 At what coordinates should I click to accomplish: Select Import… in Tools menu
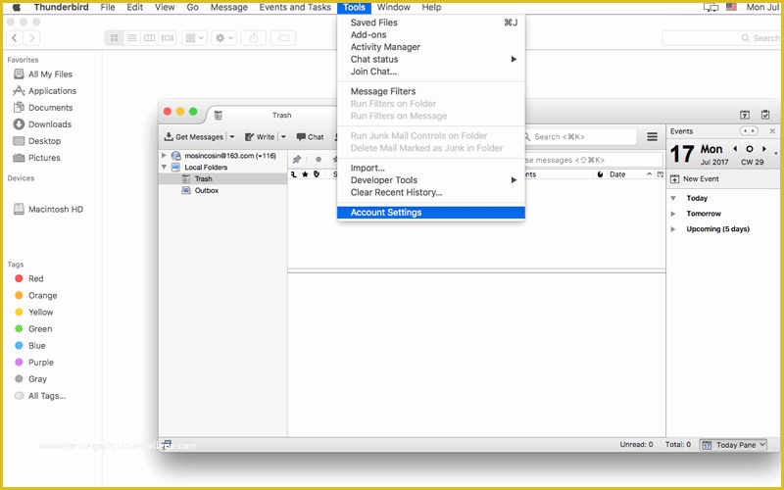click(431, 168)
